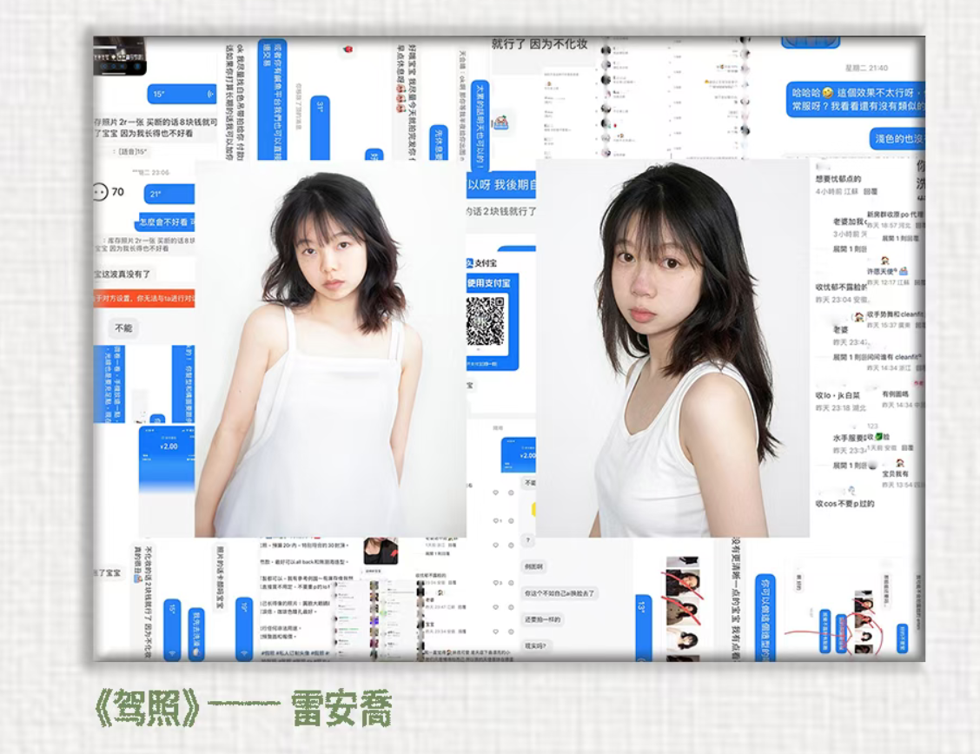980x754 pixels.
Task: Click the orange blocked-notice banner
Action: coord(144,299)
